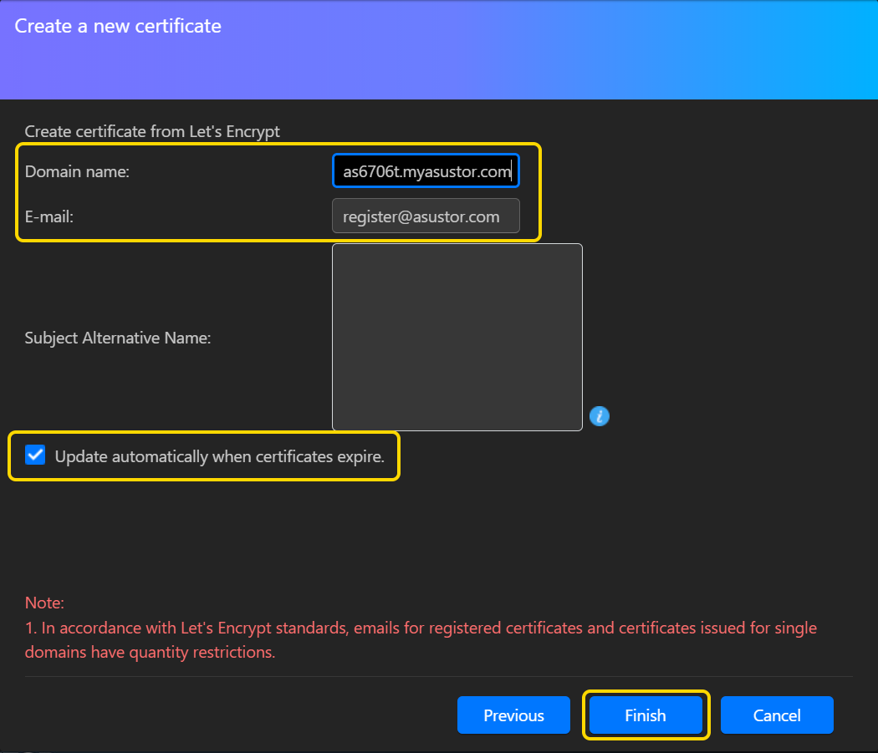
Task: Click the 'Update automatically when certificates expire' label
Action: pos(219,457)
